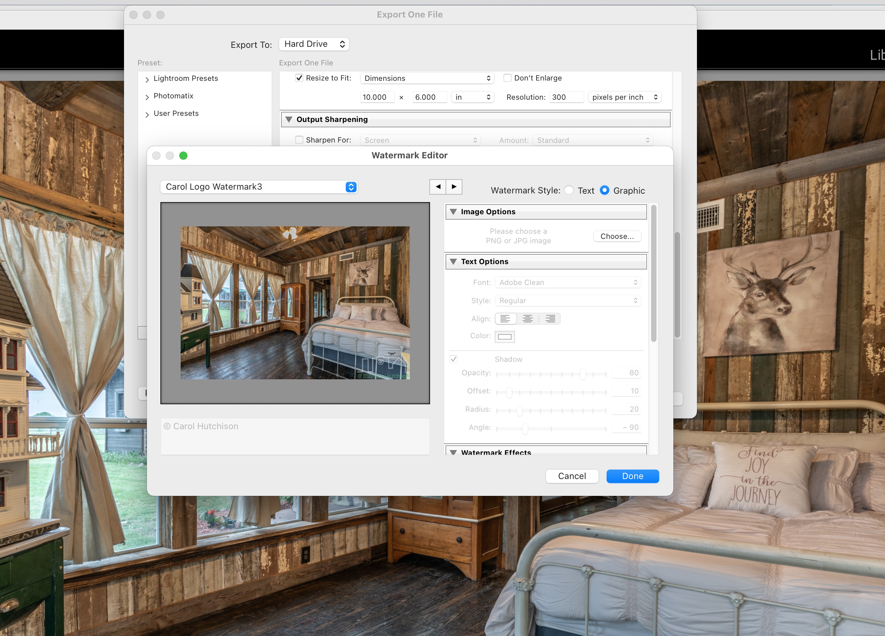Click the next image arrow in Watermark Editor
Image resolution: width=885 pixels, height=636 pixels.
(x=454, y=187)
